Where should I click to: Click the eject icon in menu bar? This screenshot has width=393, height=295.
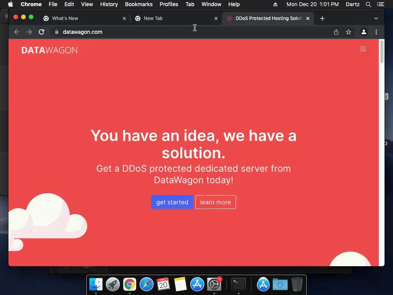point(275,4)
